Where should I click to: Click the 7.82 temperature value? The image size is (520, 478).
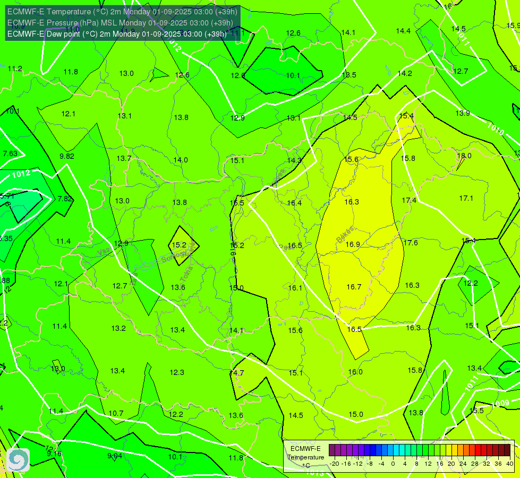point(65,198)
